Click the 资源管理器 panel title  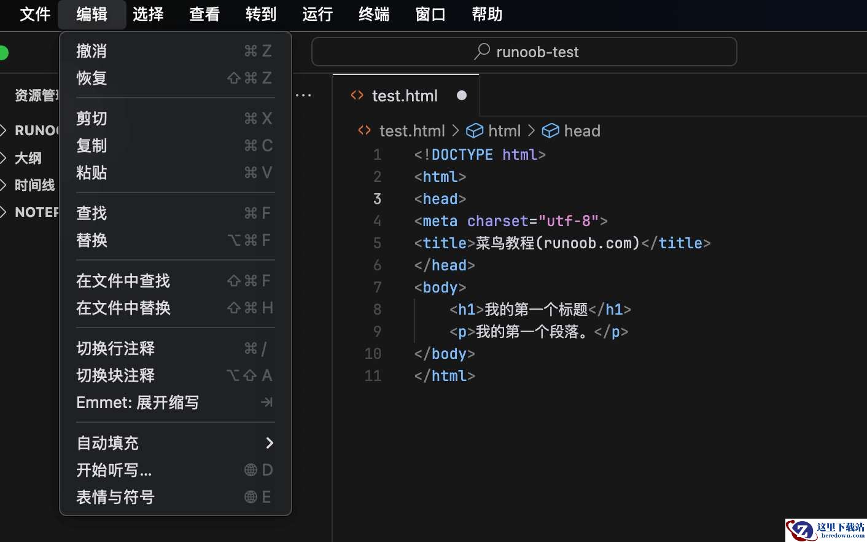click(x=37, y=95)
